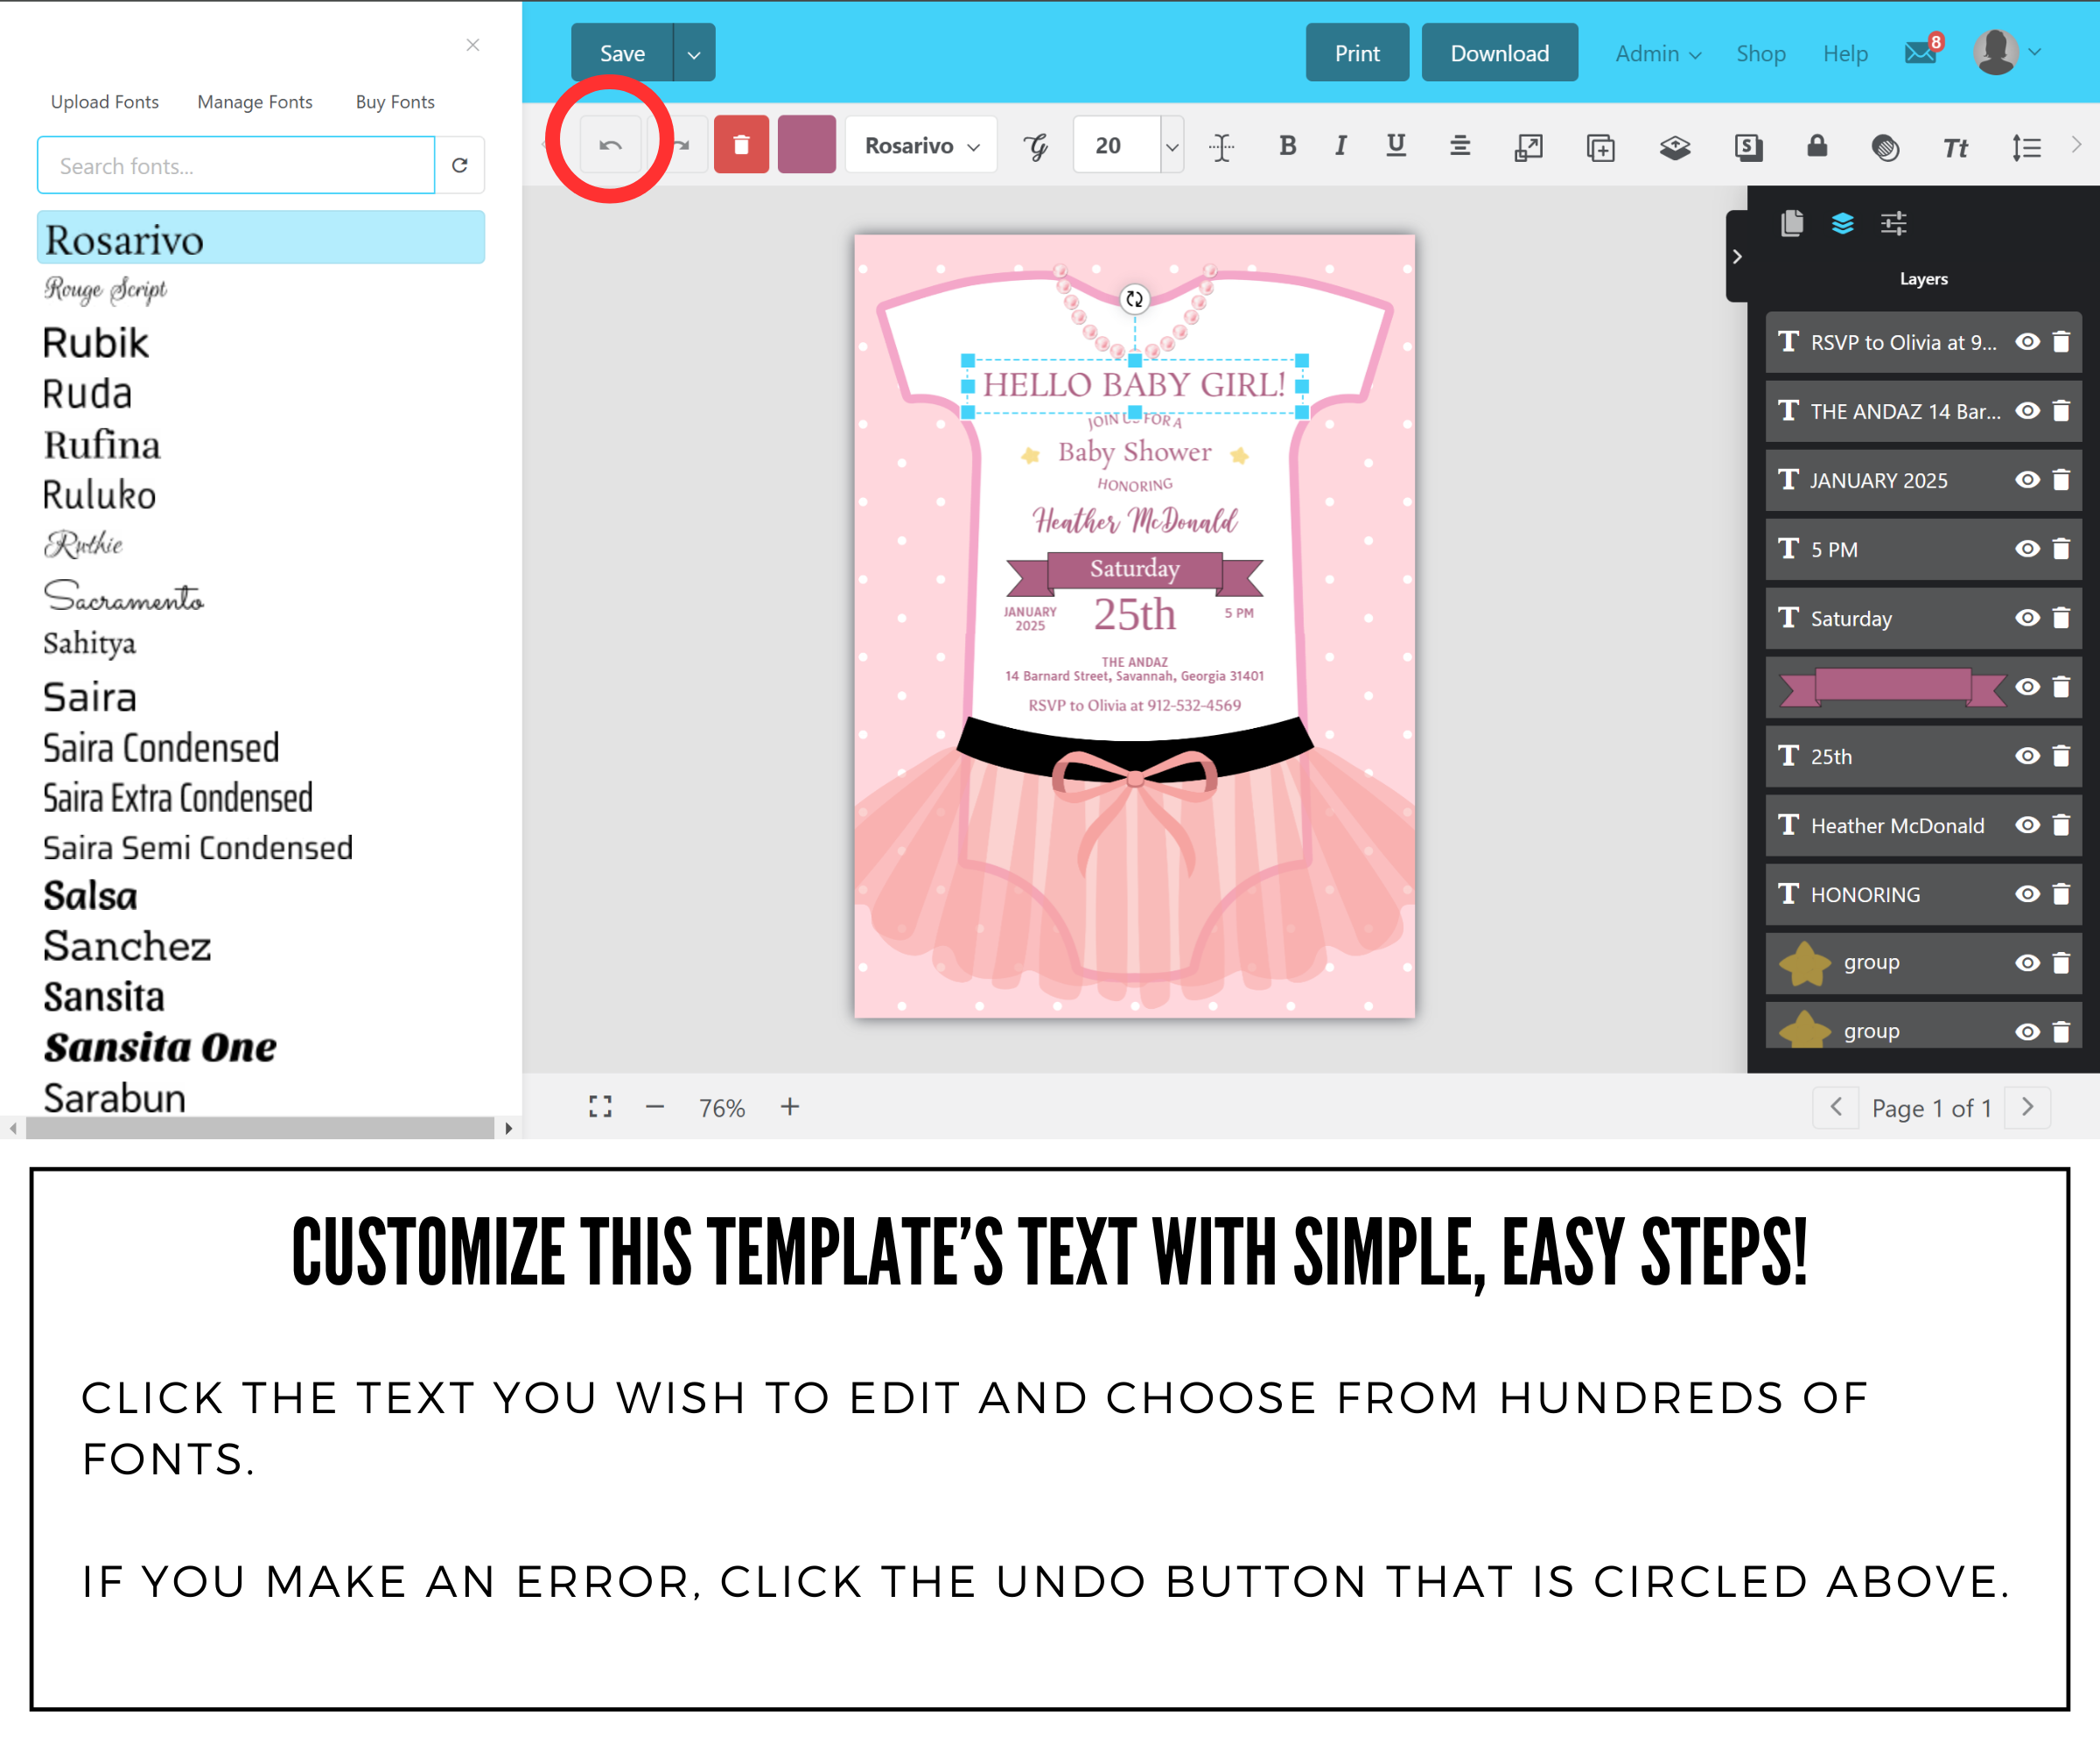Hide the Saturday text layer
Image resolution: width=2100 pixels, height=1750 pixels.
pyautogui.click(x=2027, y=618)
